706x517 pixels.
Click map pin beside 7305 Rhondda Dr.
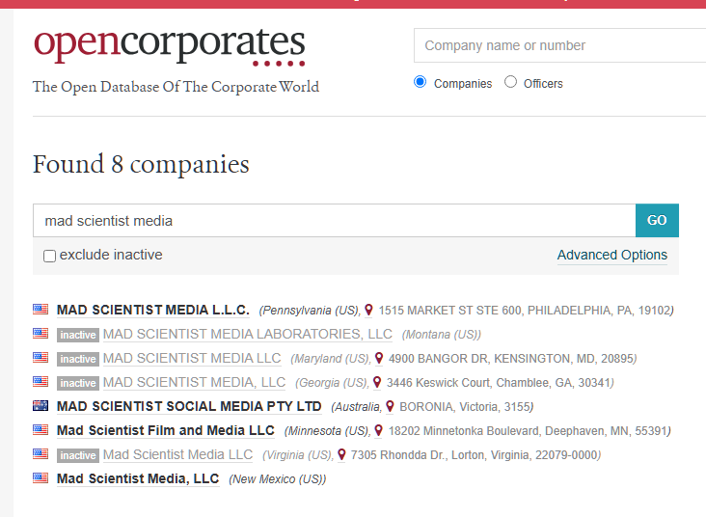click(341, 454)
